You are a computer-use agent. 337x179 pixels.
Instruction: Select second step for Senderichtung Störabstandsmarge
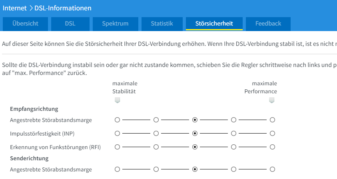[x=156, y=169]
